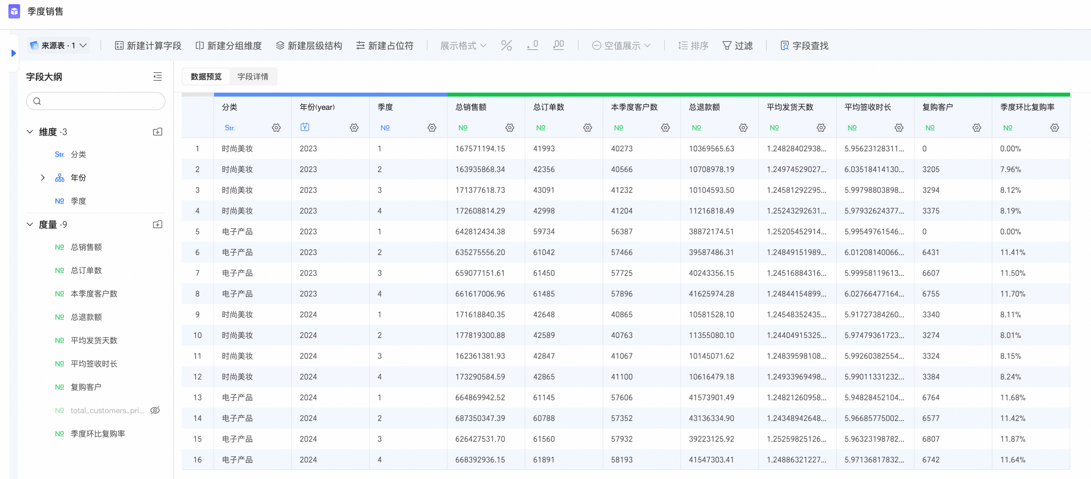This screenshot has width=1091, height=479.
Task: Click the decrease decimal places icon
Action: [533, 45]
